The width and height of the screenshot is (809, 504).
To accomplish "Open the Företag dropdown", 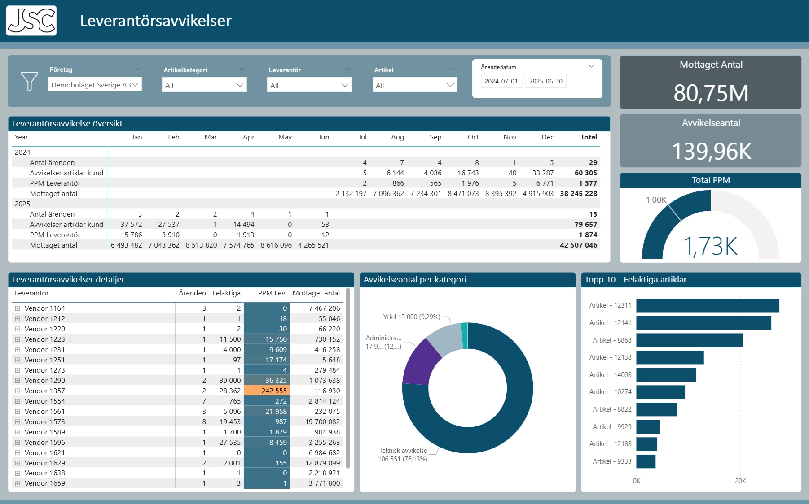I will click(95, 85).
